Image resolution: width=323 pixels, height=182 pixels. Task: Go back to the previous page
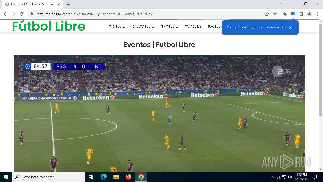coord(6,14)
